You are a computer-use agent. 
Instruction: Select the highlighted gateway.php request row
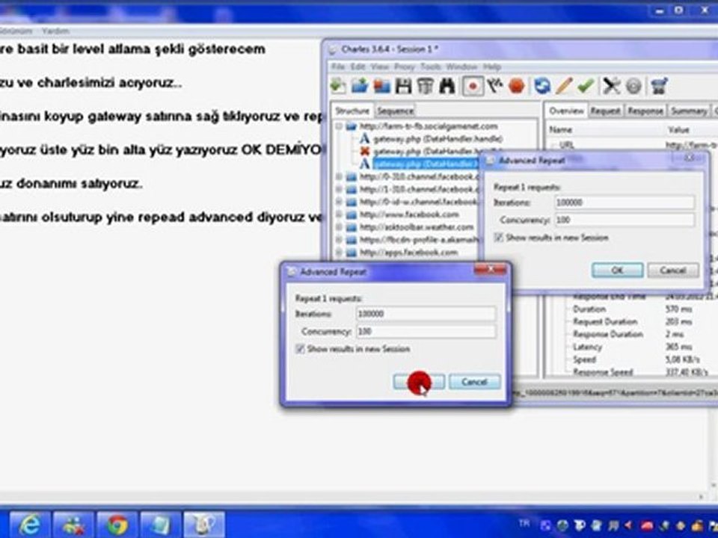425,164
